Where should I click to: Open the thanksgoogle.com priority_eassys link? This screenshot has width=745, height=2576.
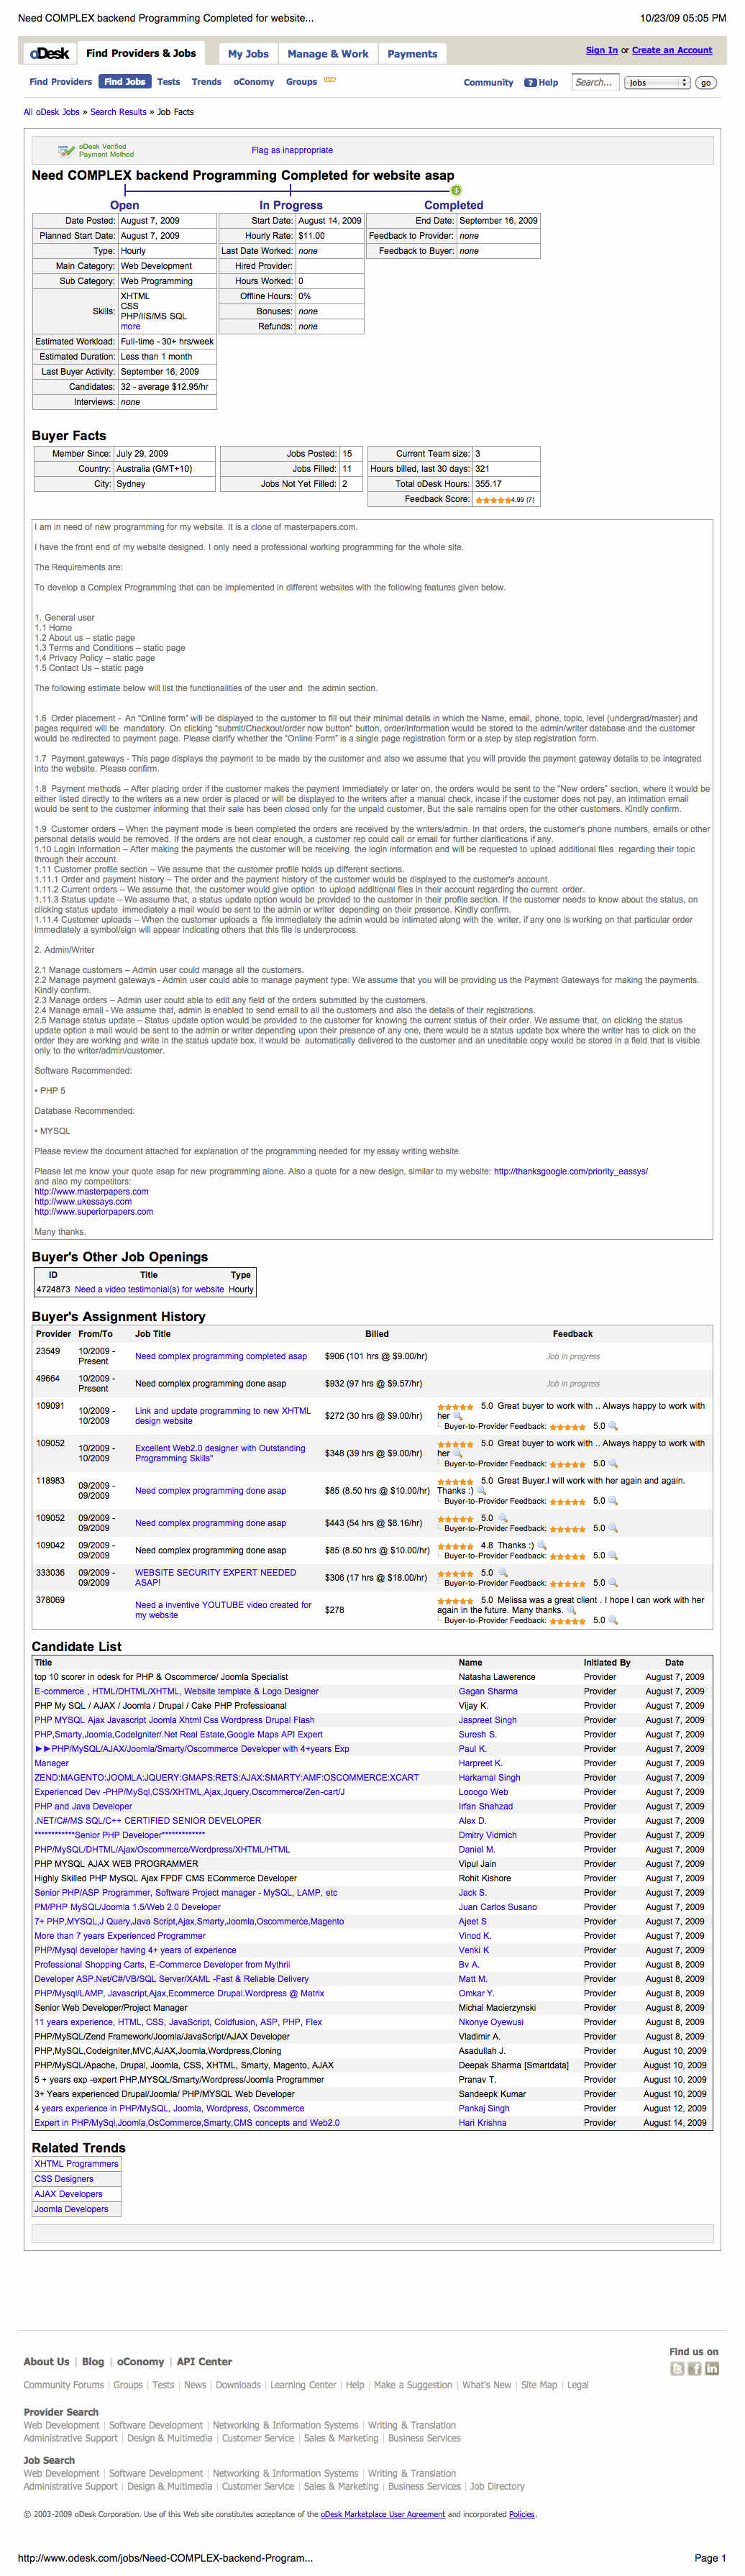571,1171
